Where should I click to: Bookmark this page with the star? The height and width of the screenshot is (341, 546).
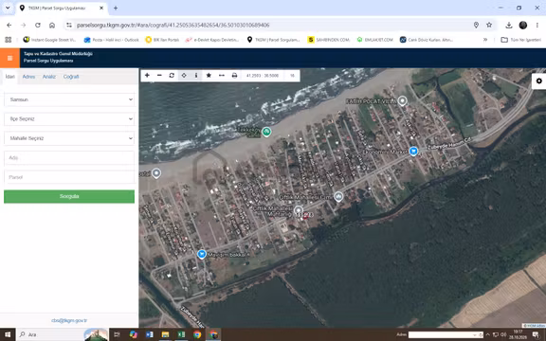(x=489, y=25)
